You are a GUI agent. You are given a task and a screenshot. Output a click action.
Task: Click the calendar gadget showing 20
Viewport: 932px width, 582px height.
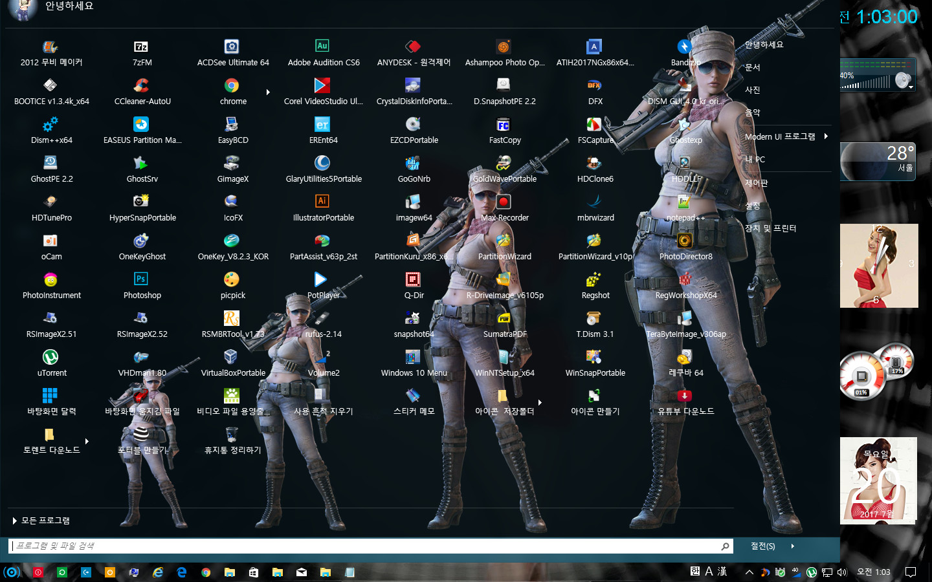(x=878, y=480)
